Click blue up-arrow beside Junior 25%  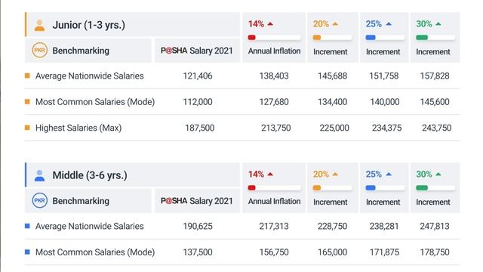pos(389,23)
